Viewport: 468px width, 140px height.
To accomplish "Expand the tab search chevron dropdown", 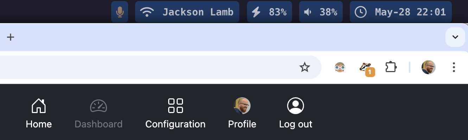I will (455, 37).
